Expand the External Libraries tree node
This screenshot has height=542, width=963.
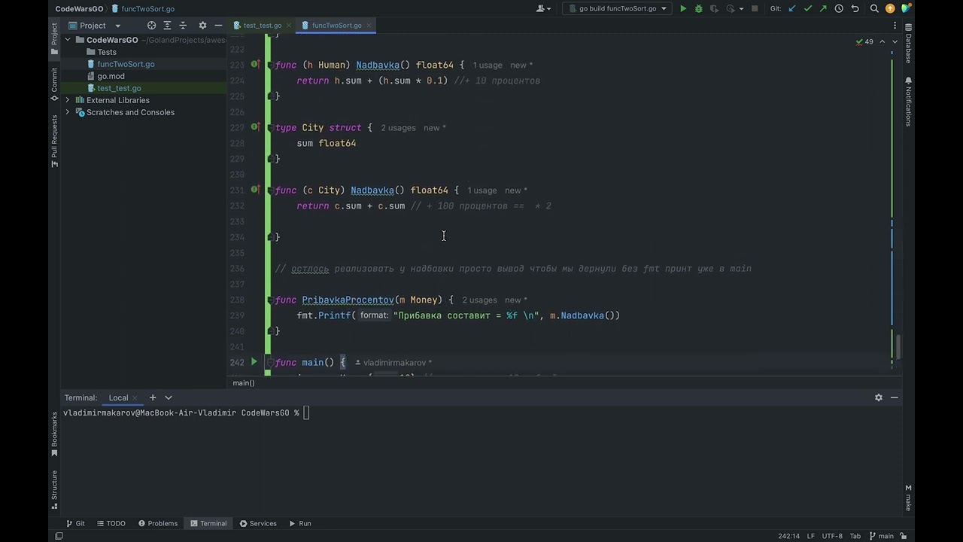[68, 100]
